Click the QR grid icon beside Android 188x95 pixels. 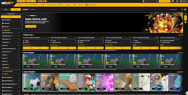click(x=25, y=1)
